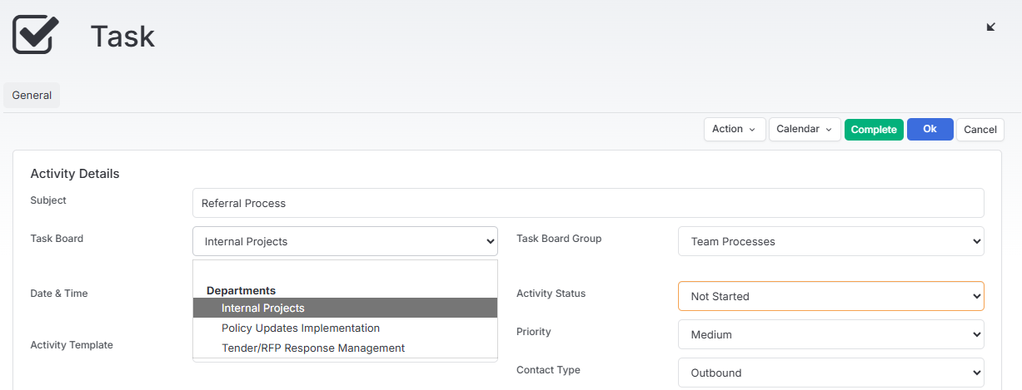Collapse the Task Board dropdown

(345, 241)
